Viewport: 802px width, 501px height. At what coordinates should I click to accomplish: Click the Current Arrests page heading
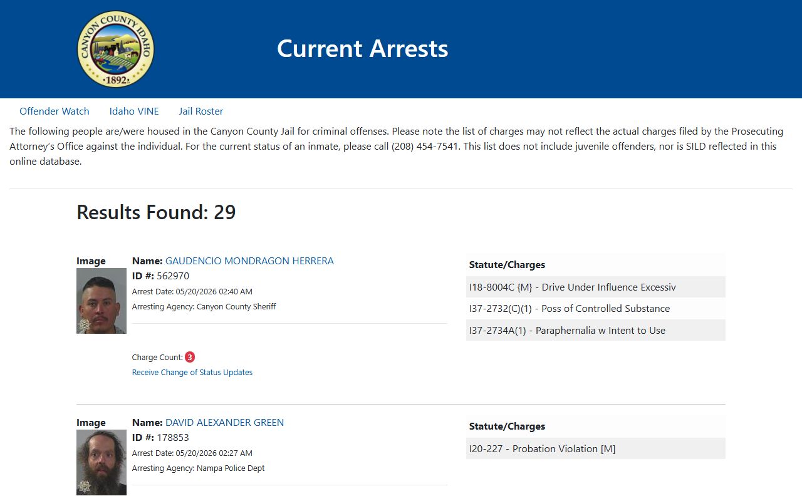point(363,49)
